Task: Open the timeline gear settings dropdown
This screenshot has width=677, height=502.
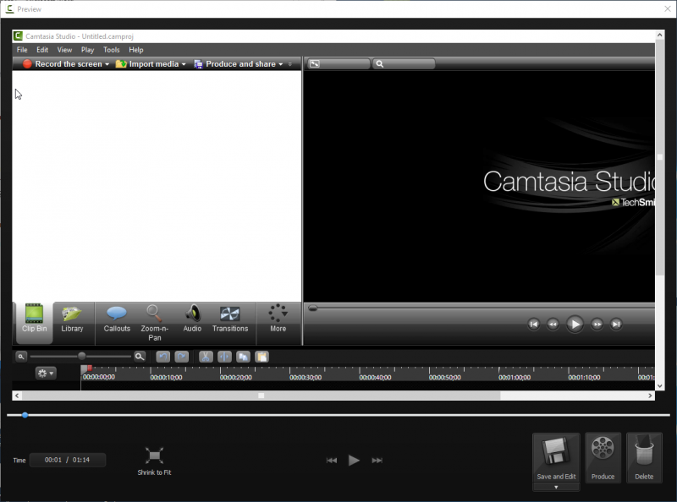Action: pyautogui.click(x=46, y=373)
